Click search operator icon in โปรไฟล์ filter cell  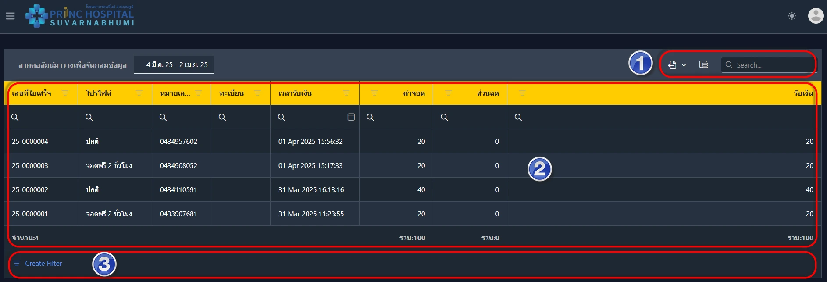point(89,117)
